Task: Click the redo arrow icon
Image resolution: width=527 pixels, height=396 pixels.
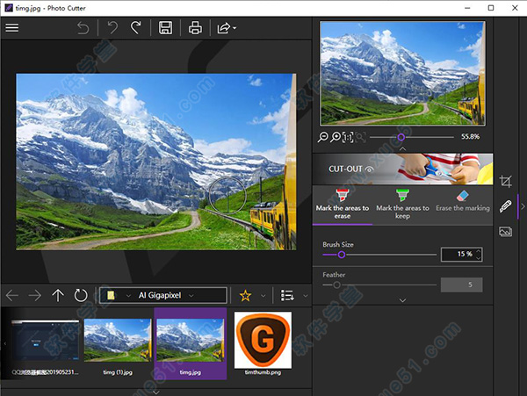Action: pyautogui.click(x=135, y=27)
